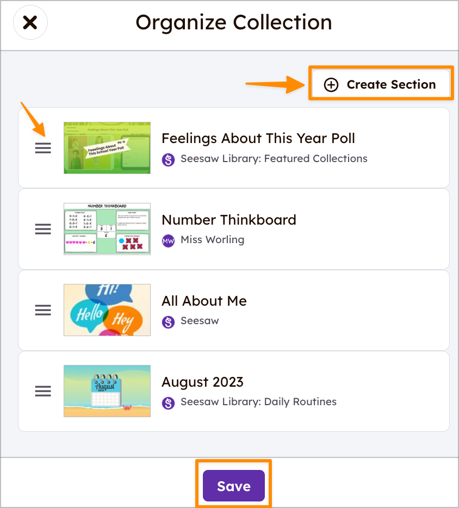This screenshot has width=459, height=508.
Task: Click the Create Section button
Action: pos(381,84)
